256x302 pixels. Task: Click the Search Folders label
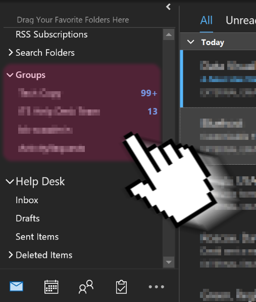point(45,53)
